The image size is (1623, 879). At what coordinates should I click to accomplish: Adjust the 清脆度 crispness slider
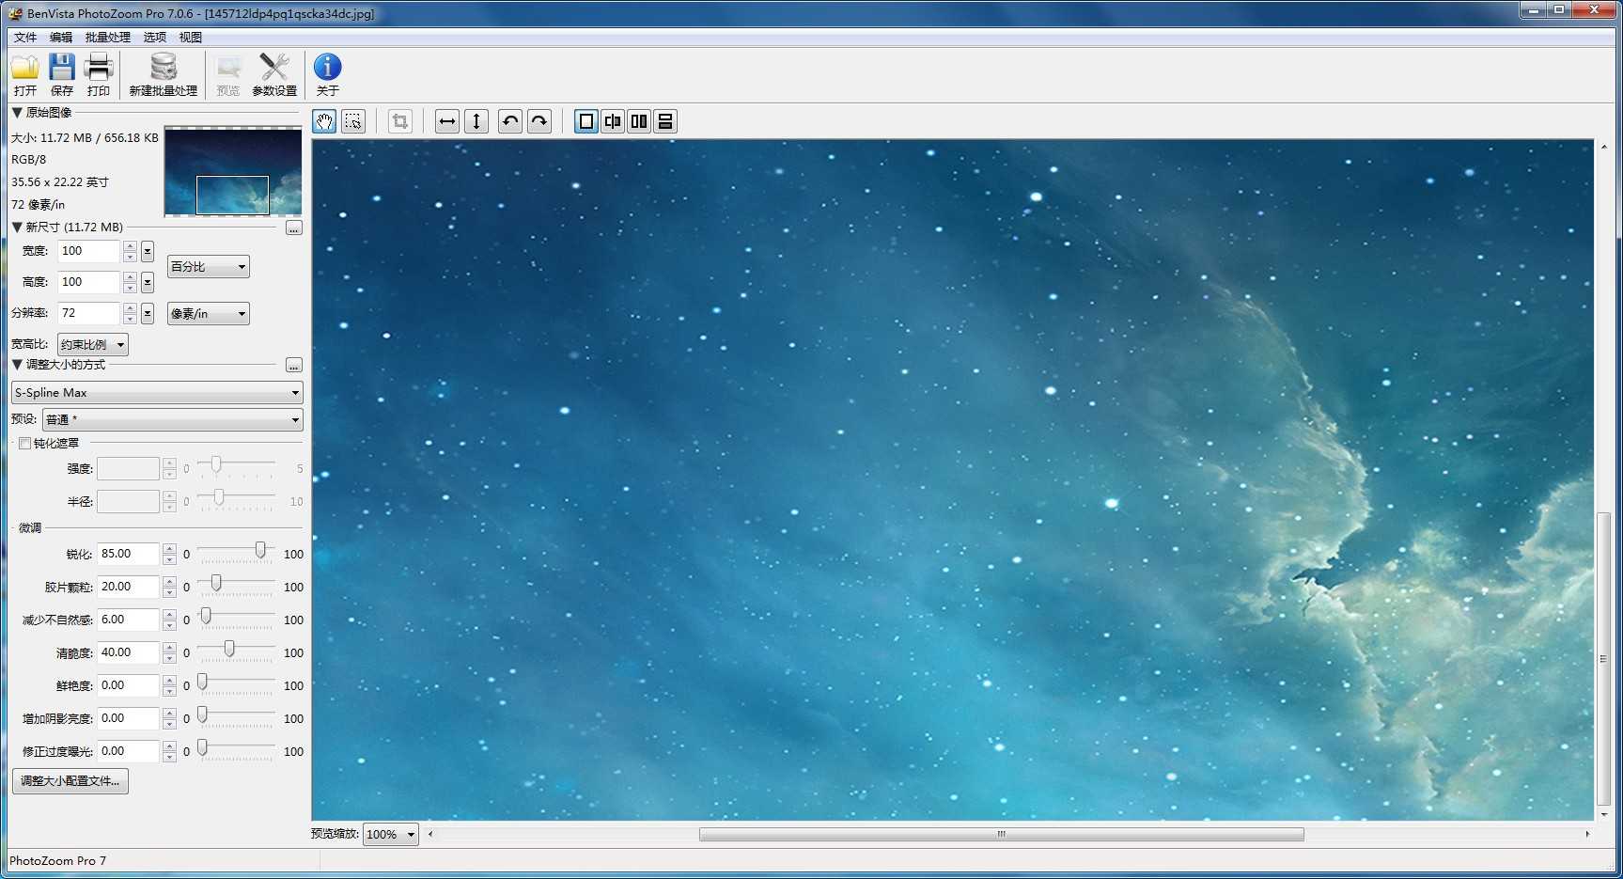[229, 650]
